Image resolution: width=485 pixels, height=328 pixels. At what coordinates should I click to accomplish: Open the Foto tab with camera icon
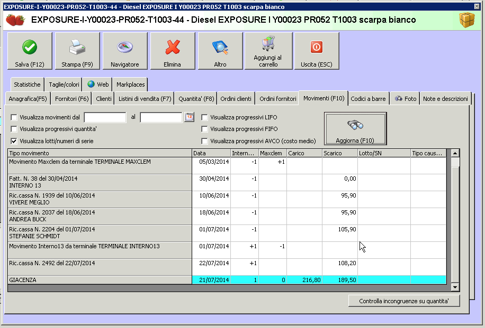405,99
